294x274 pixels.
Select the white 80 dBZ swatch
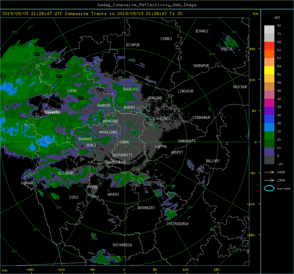click(269, 30)
